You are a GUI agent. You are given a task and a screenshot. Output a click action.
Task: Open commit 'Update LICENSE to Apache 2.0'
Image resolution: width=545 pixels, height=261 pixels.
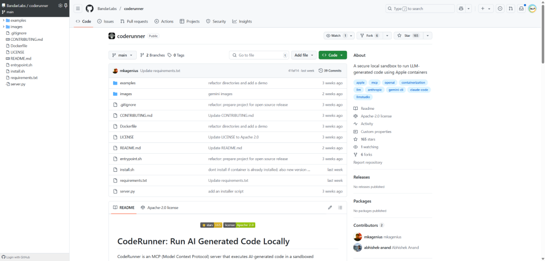coord(233,137)
